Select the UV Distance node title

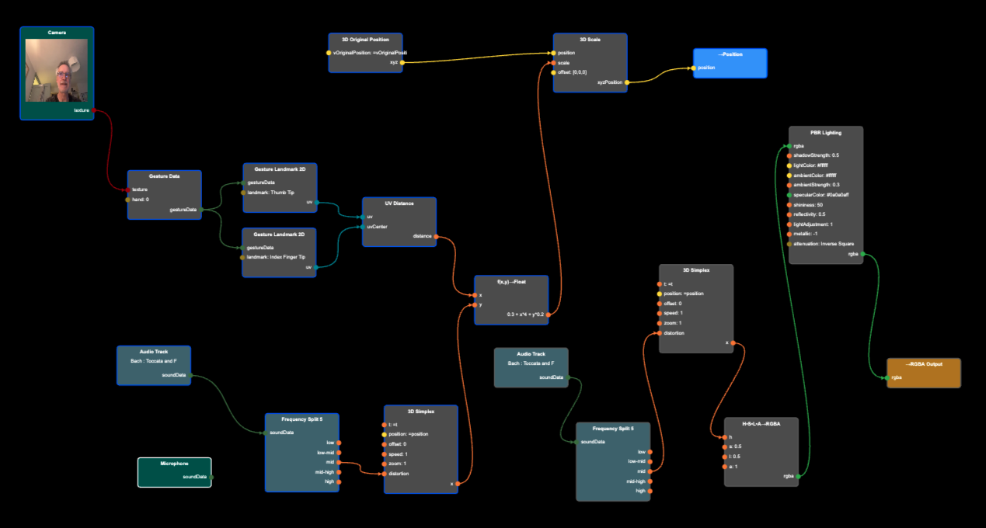tap(399, 203)
